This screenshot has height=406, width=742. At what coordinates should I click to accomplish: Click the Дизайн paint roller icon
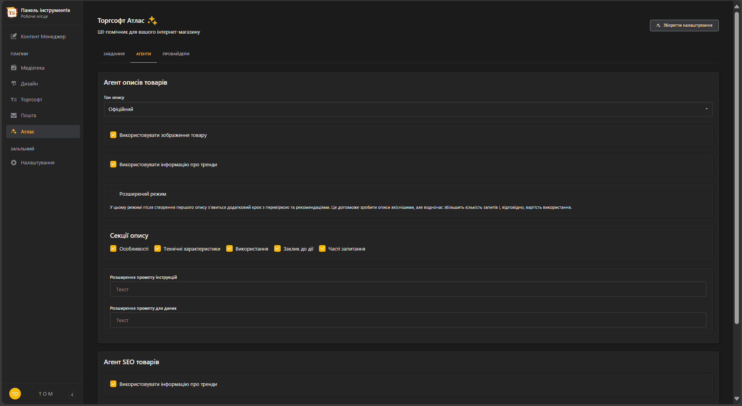pyautogui.click(x=14, y=84)
